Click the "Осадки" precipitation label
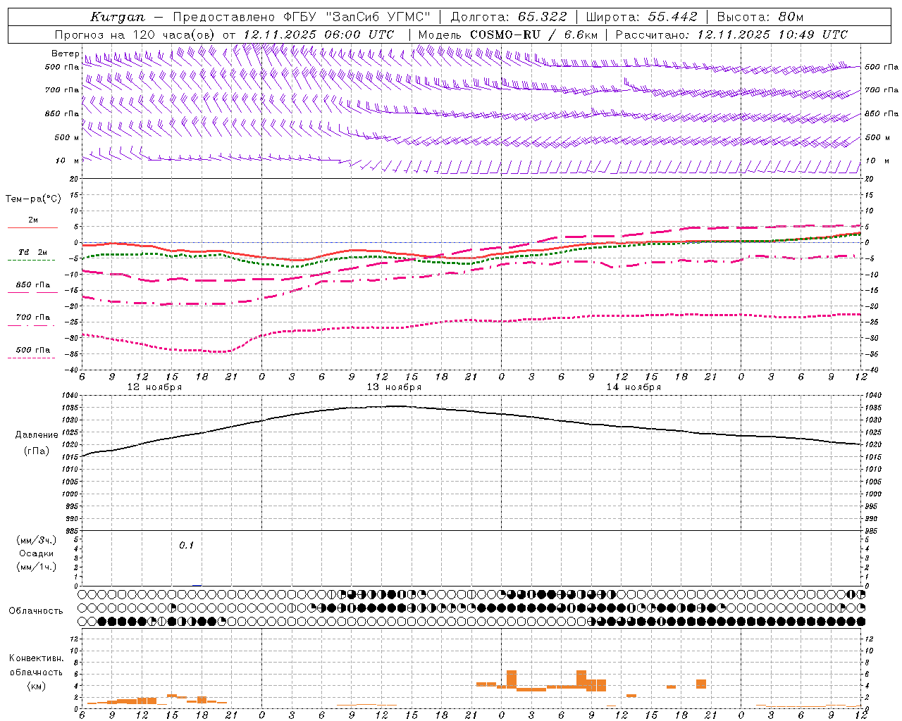902x721 pixels. coord(37,553)
